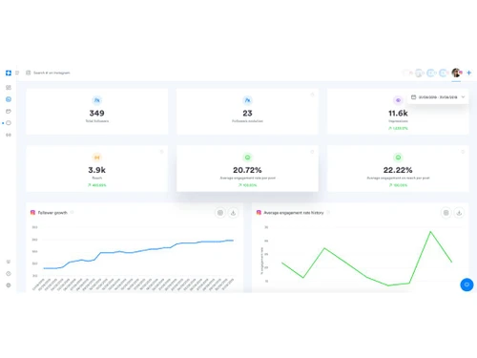Screen dimensions: 477x358
Task: Download the engagement rate history chart
Action: (459, 213)
